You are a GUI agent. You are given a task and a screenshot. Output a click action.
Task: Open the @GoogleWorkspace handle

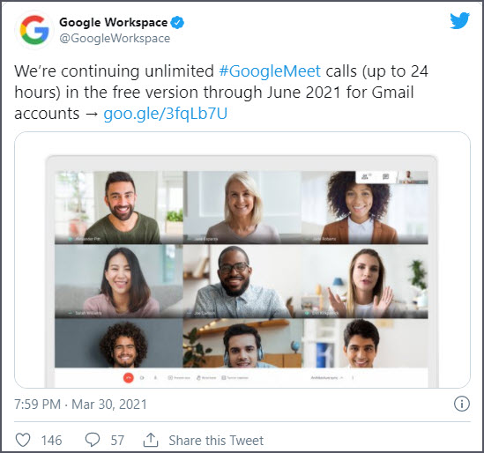coord(115,38)
